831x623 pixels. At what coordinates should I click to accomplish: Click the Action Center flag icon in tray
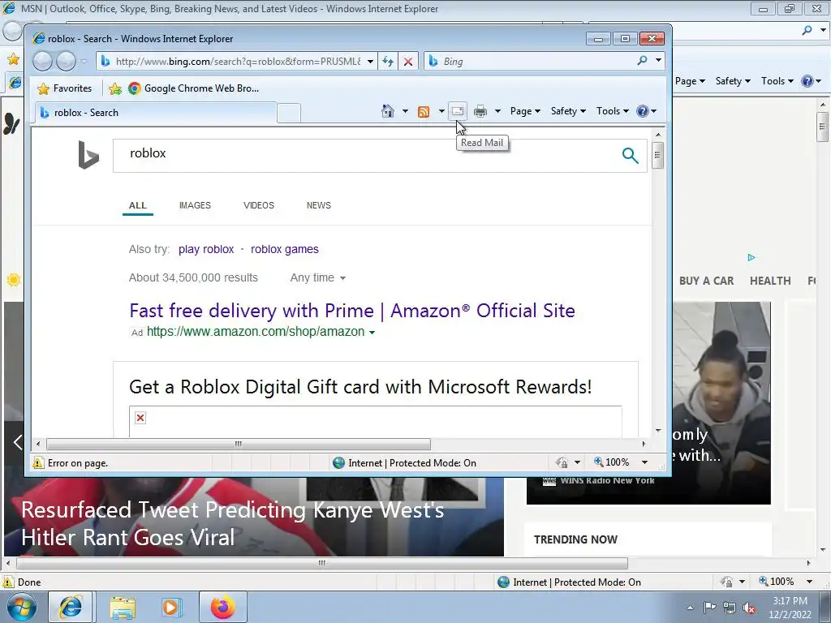coord(709,608)
